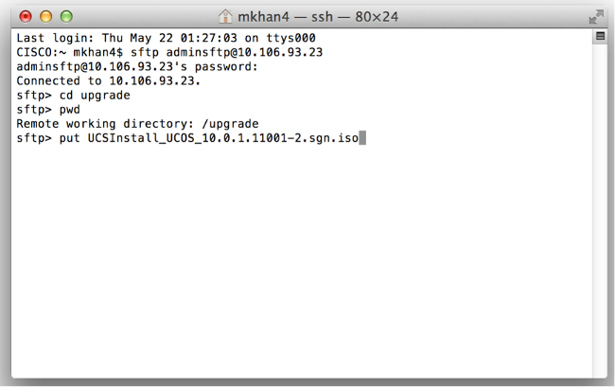The image size is (615, 387).
Task: Click the password prompt line for adminsftp
Action: click(x=137, y=66)
